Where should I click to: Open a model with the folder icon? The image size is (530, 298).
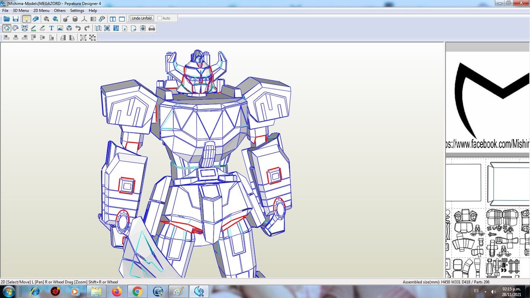(6, 19)
